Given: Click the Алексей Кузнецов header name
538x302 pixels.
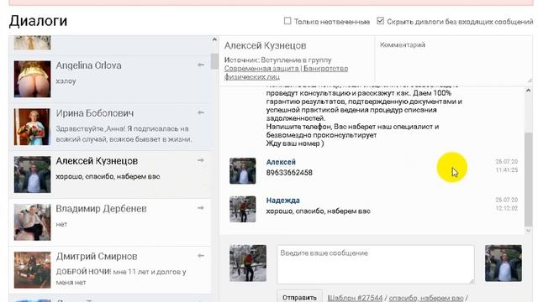Looking at the screenshot, I should point(266,45).
